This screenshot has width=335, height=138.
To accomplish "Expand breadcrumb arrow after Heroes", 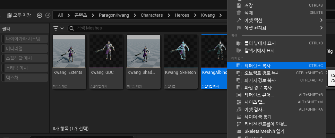I will coord(195,15).
